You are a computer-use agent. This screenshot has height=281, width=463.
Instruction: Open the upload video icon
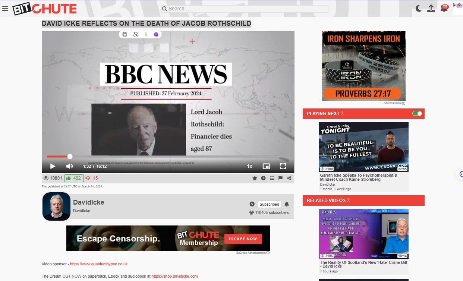(x=431, y=9)
